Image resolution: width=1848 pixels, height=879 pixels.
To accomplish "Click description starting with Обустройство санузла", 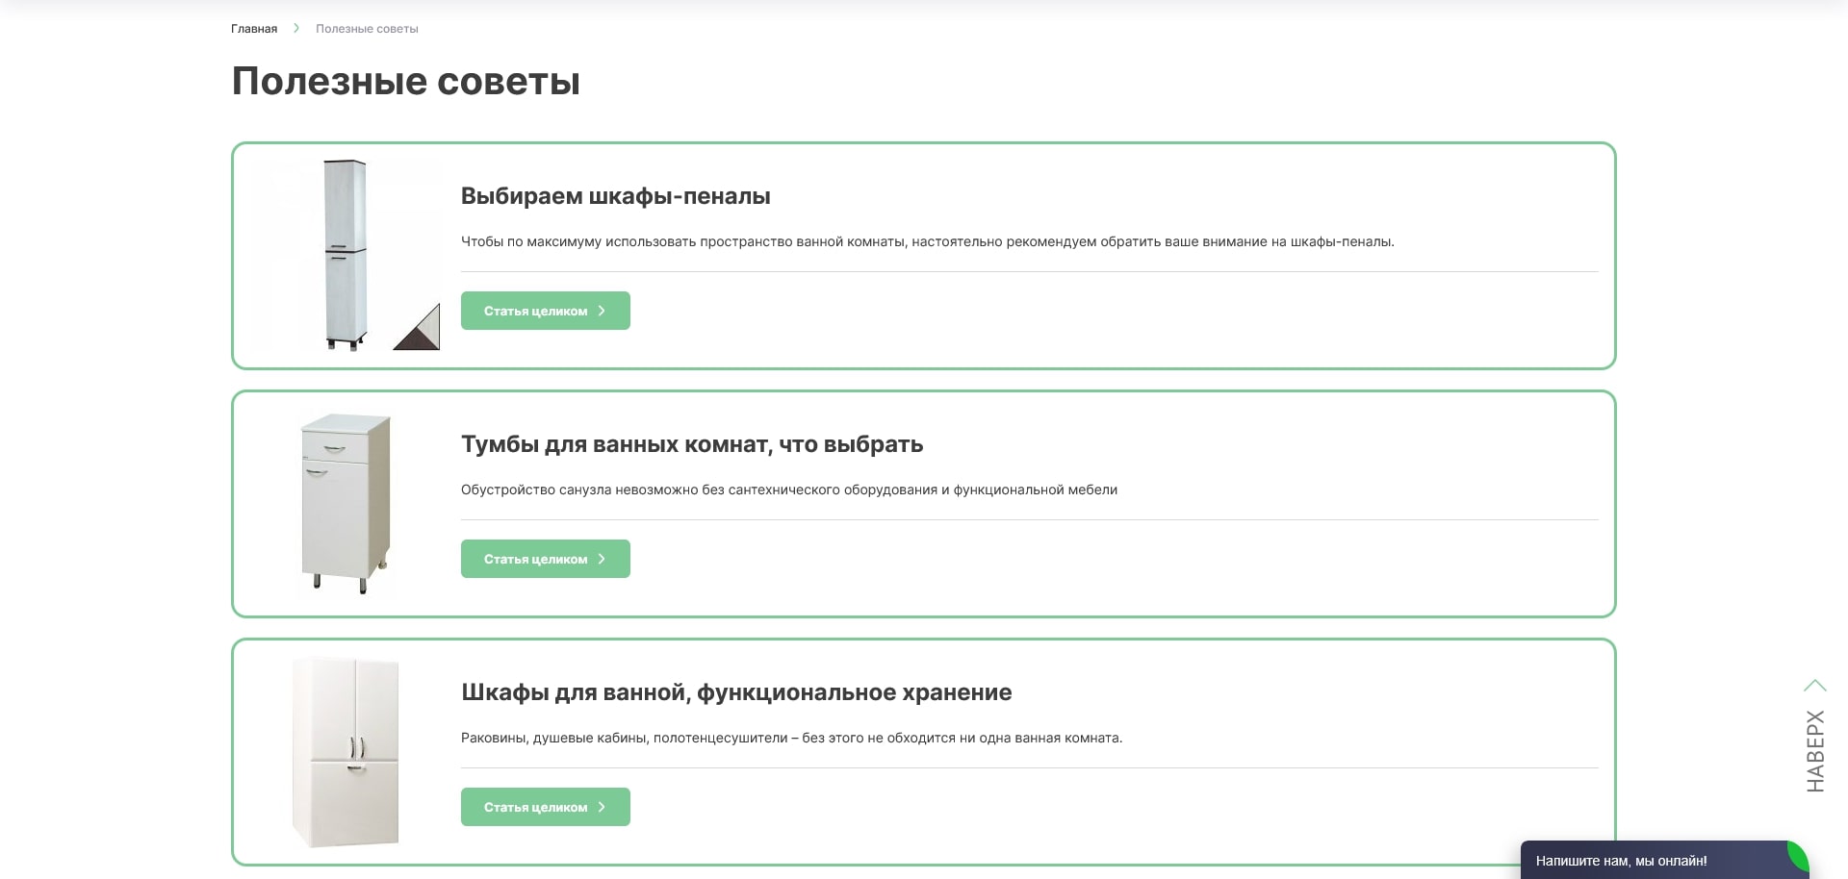I will [x=788, y=490].
